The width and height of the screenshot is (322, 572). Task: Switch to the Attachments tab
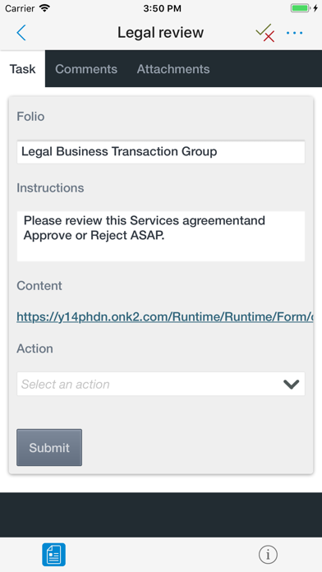(173, 69)
